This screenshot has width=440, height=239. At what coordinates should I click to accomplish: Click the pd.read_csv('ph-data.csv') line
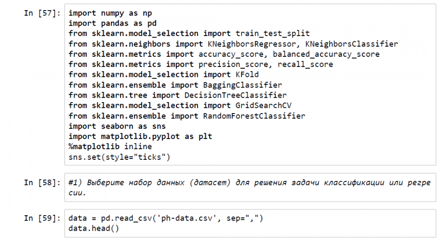click(165, 218)
